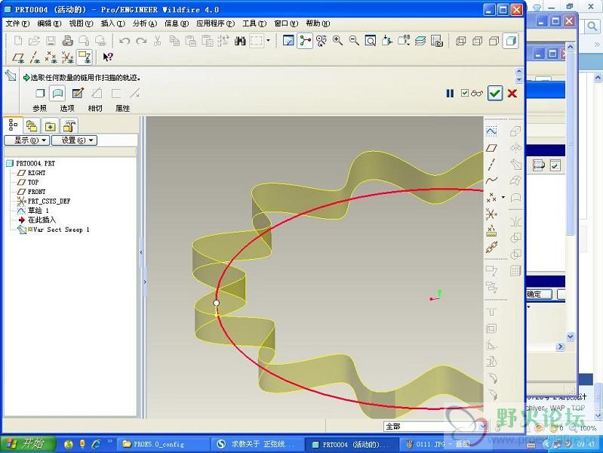Screen dimensions: 603x453
Task: Create a datum plane from right toolbar
Action: [491, 148]
